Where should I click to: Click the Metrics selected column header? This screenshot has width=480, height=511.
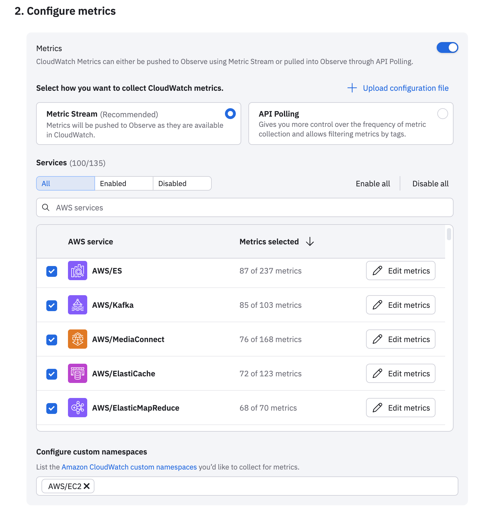[x=269, y=242]
